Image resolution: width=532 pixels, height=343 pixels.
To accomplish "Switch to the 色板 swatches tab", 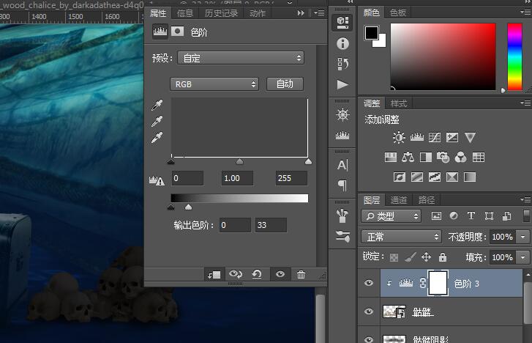I will pyautogui.click(x=398, y=12).
